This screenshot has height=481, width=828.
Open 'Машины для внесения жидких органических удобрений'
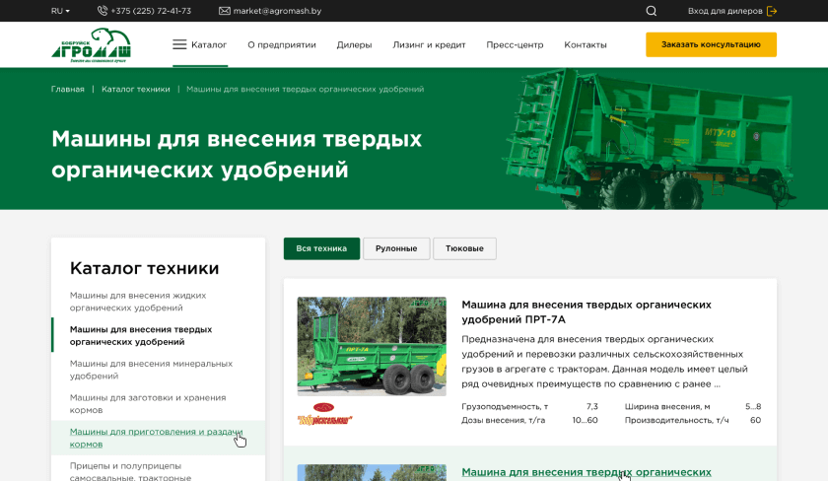(x=138, y=302)
